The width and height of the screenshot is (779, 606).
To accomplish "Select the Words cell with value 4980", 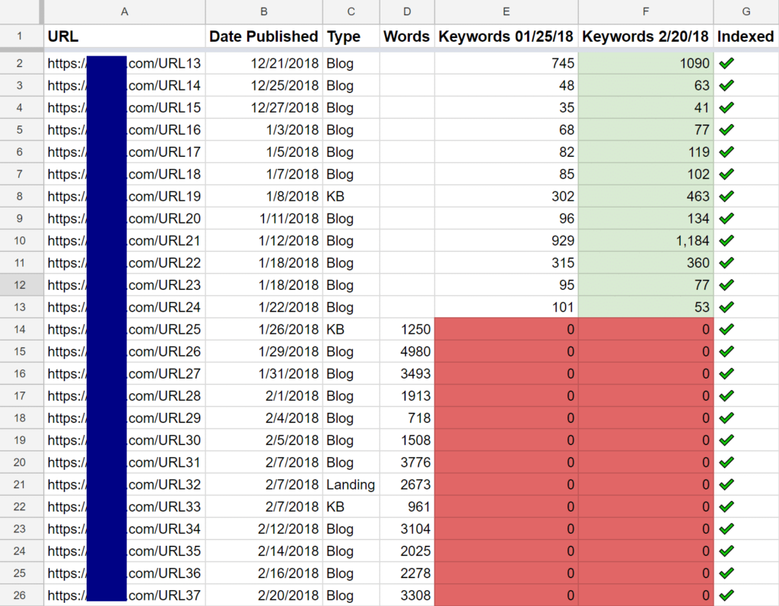I will 407,351.
